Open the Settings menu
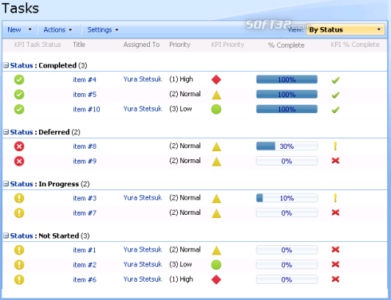 pyautogui.click(x=103, y=29)
